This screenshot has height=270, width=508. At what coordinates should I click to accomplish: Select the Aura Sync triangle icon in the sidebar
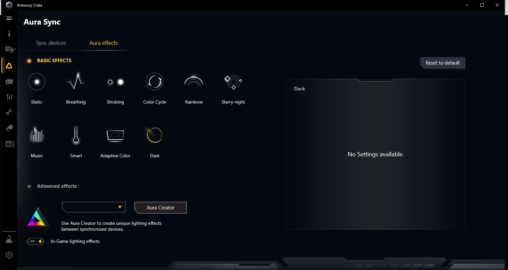coord(9,66)
